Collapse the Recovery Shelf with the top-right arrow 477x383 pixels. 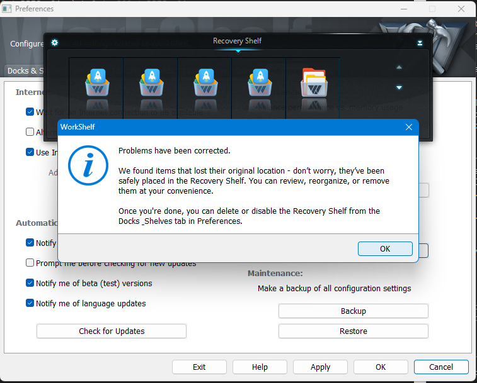pos(420,43)
